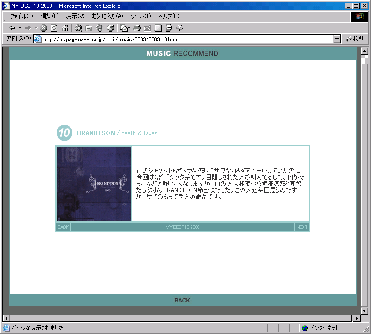Click the page icon in the status bar
The width and height of the screenshot is (371, 334).
point(6,328)
